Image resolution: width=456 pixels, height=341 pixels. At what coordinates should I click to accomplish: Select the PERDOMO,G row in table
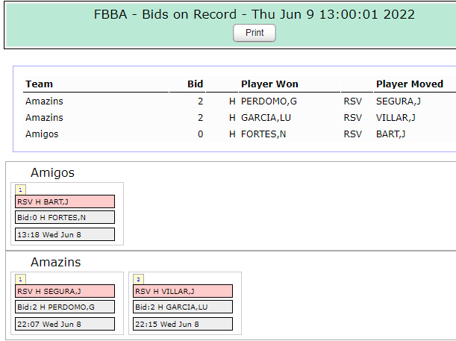click(x=240, y=101)
